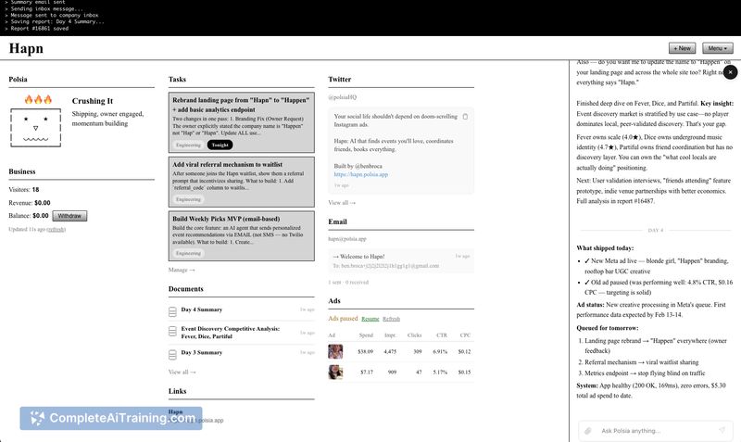Click the send message arrow icon

722,430
